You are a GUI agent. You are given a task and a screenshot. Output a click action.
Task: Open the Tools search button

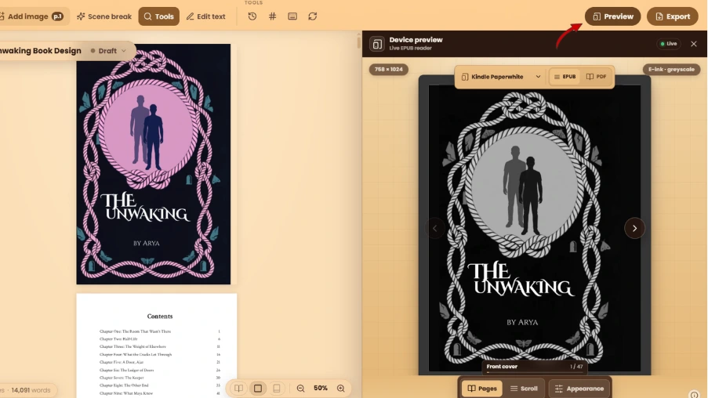[159, 16]
